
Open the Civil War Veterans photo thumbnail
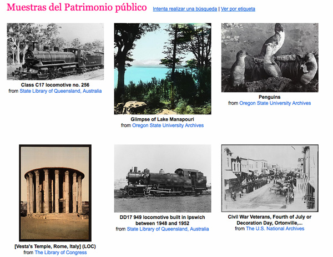pyautogui.click(x=270, y=178)
